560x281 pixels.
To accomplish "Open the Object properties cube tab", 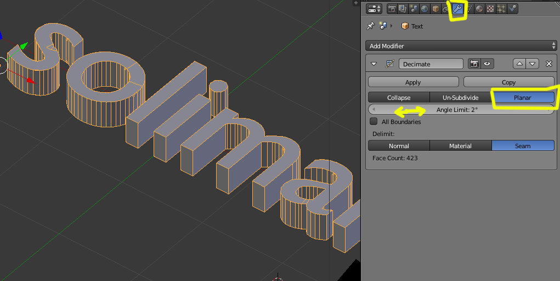I will click(435, 9).
